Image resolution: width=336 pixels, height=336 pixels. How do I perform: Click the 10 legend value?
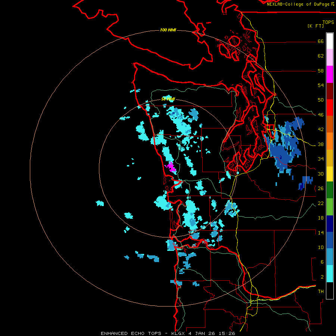(x=321, y=247)
